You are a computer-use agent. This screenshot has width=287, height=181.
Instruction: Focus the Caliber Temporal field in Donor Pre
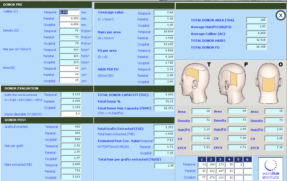coord(69,13)
